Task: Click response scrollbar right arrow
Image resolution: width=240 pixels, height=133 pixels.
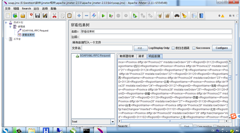Action: pos(226,121)
